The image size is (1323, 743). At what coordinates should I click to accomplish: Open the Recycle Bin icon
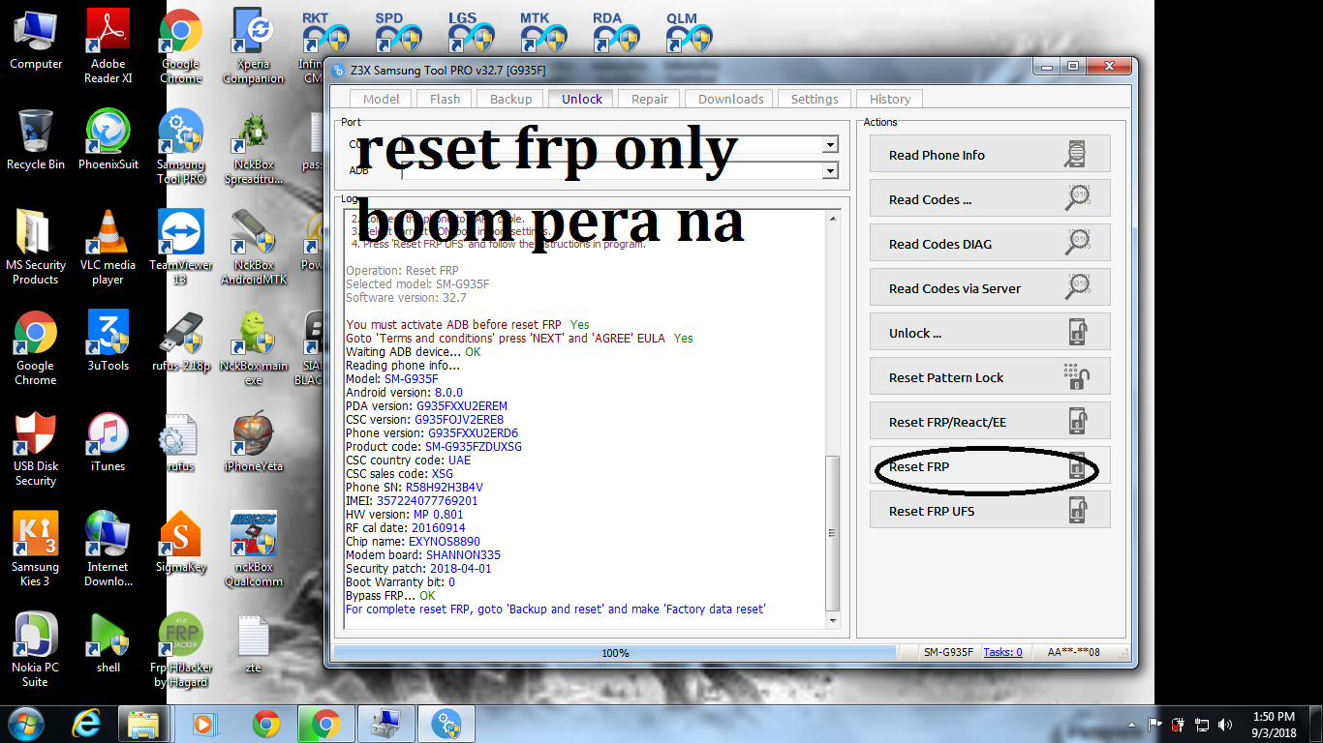tap(36, 140)
